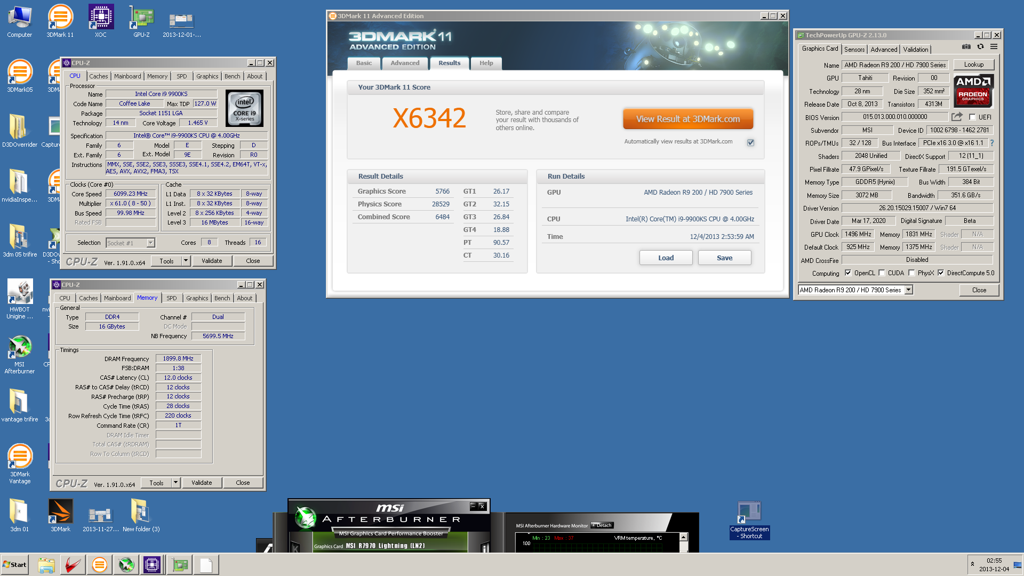Screen dimensions: 1024x576
Task: Open the Help tab in 3DMark 11
Action: [x=486, y=63]
